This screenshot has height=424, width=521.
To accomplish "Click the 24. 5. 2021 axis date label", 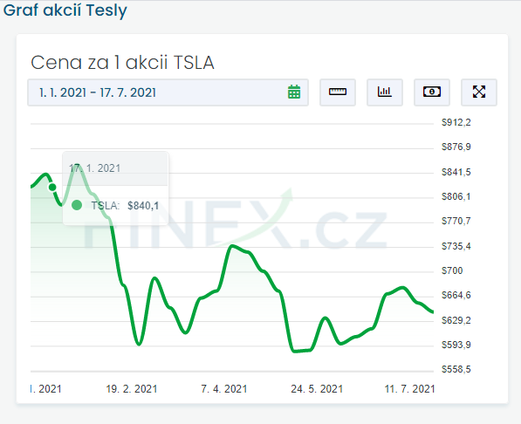I will [x=317, y=389].
